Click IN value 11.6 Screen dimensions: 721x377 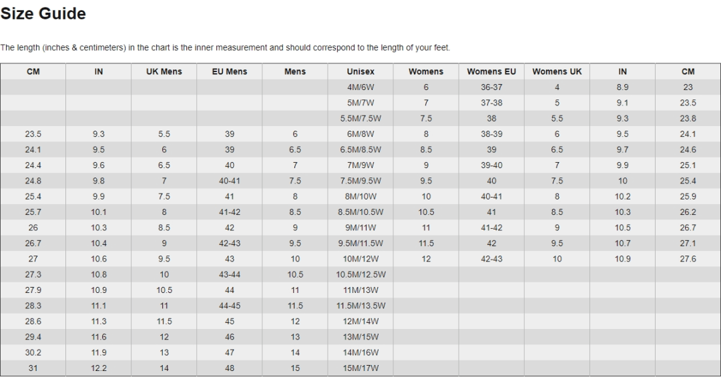(98, 338)
